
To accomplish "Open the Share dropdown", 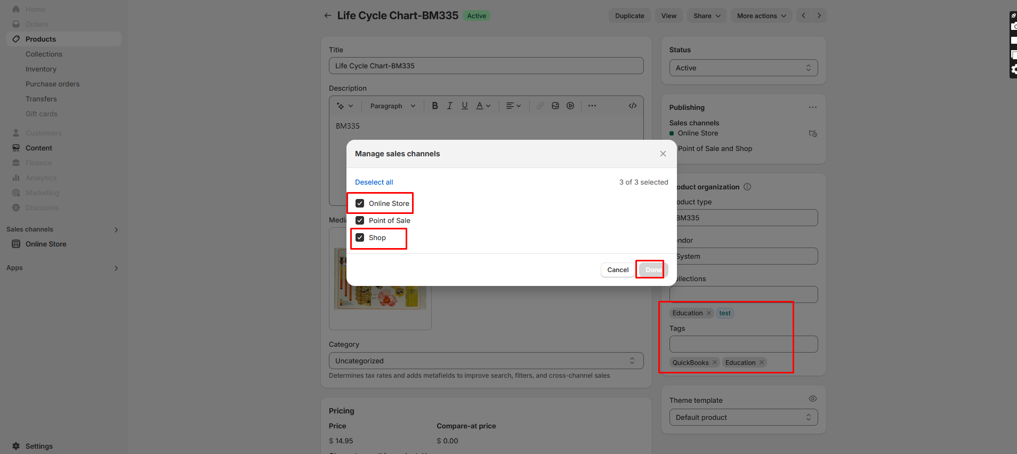I will 707,15.
